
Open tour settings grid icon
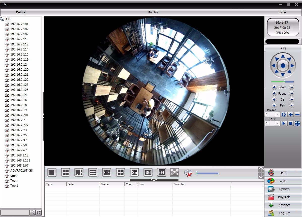tap(297, 123)
